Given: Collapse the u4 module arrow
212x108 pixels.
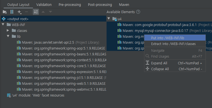Looking at the screenshot, I should click(x=109, y=19).
